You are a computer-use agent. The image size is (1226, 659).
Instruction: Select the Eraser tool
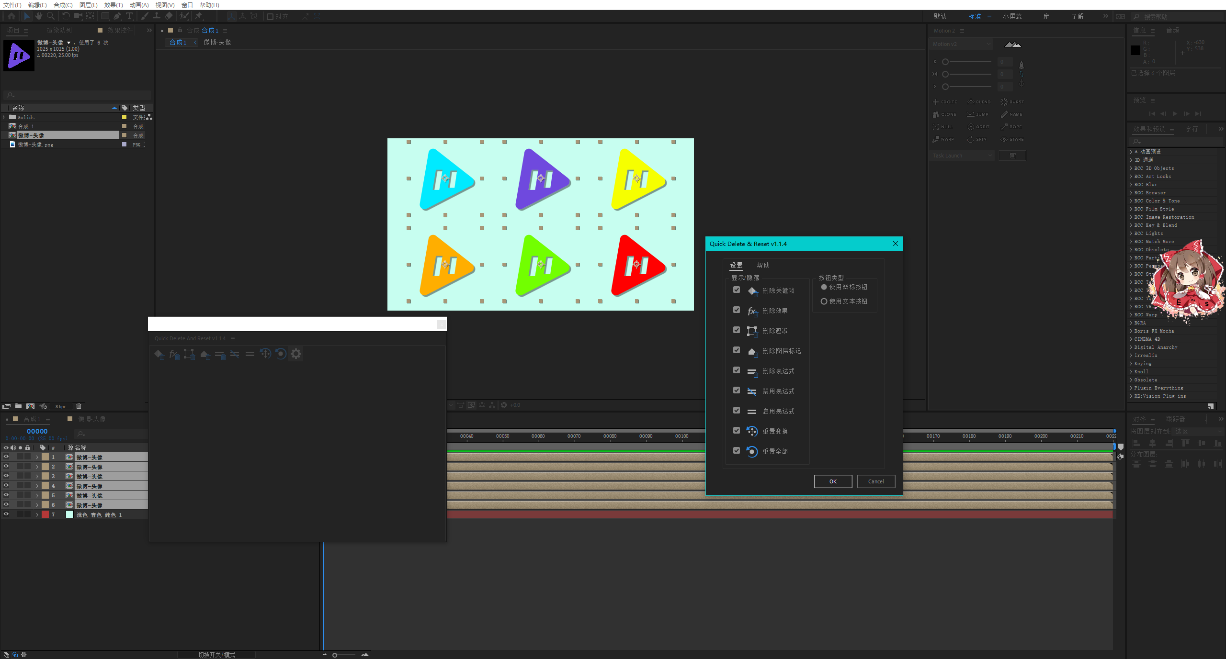(x=169, y=16)
